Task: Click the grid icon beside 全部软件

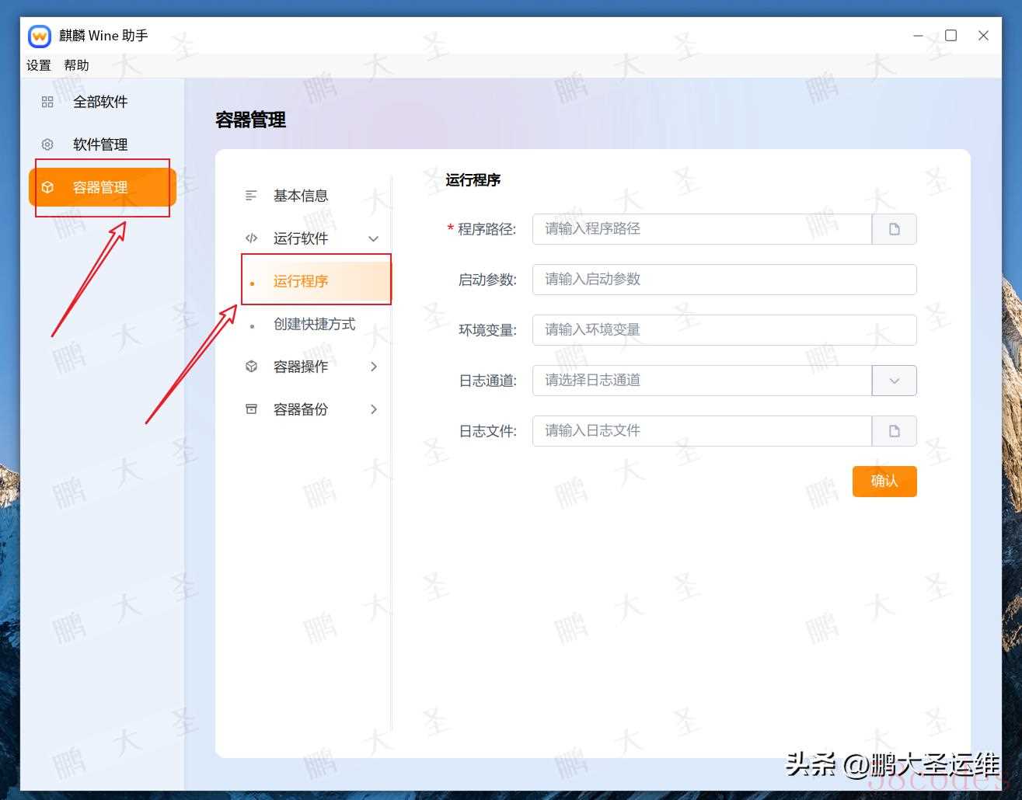Action: click(x=47, y=102)
